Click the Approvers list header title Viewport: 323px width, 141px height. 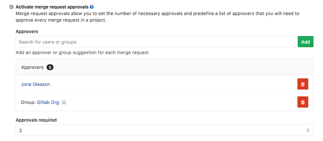pos(32,67)
